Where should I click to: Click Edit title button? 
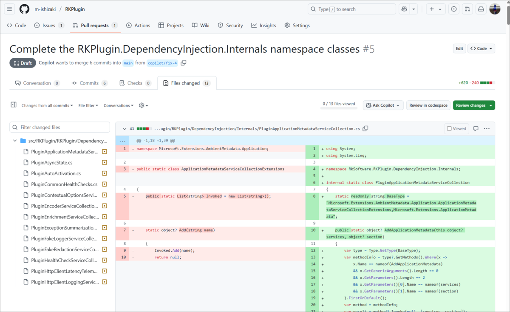pyautogui.click(x=459, y=48)
